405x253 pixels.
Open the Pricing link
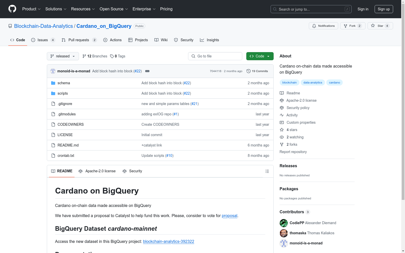point(166,9)
